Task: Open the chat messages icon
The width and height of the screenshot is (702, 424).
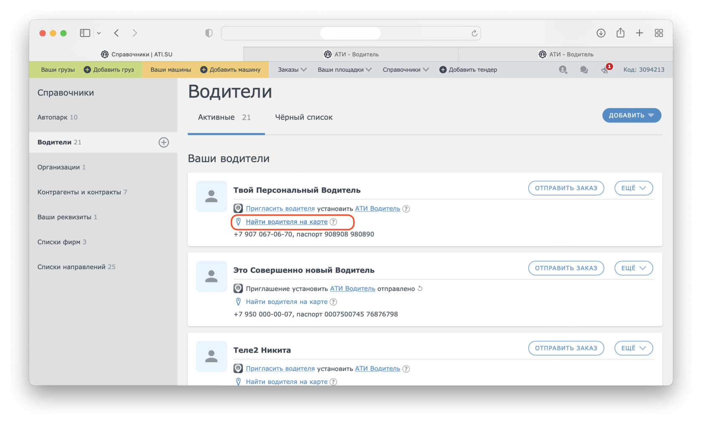Action: [584, 70]
